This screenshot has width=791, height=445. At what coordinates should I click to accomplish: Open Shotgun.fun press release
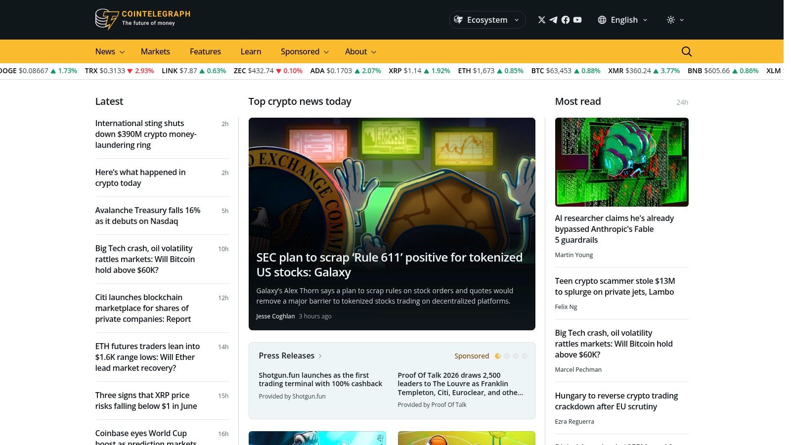(x=320, y=379)
